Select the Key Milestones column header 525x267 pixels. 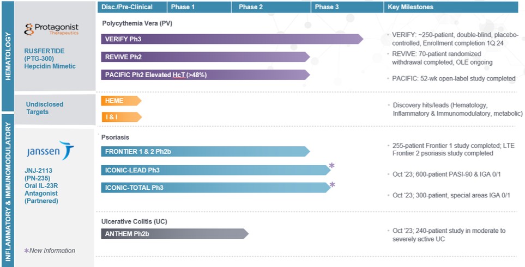coord(451,7)
